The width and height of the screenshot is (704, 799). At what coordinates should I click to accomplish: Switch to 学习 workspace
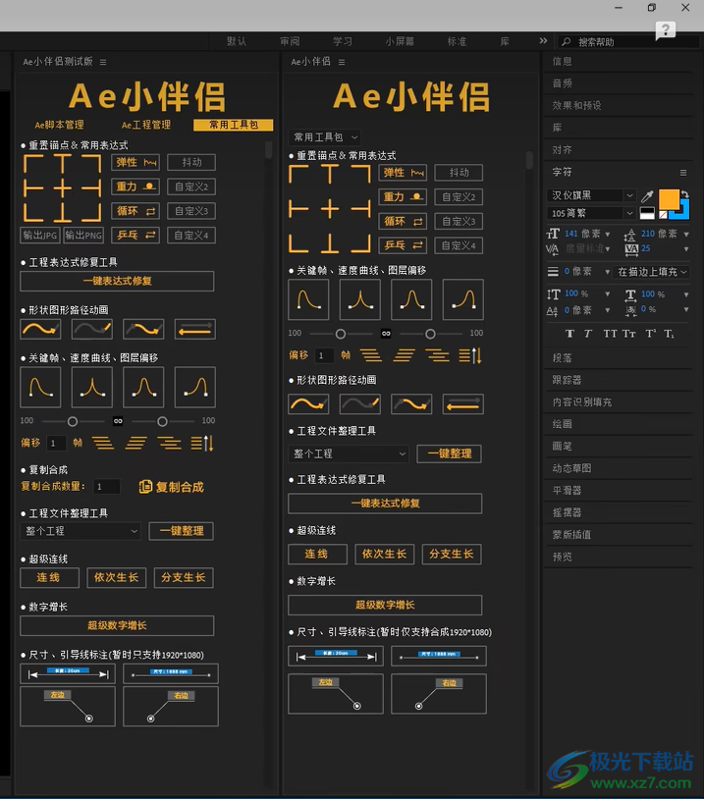point(343,41)
